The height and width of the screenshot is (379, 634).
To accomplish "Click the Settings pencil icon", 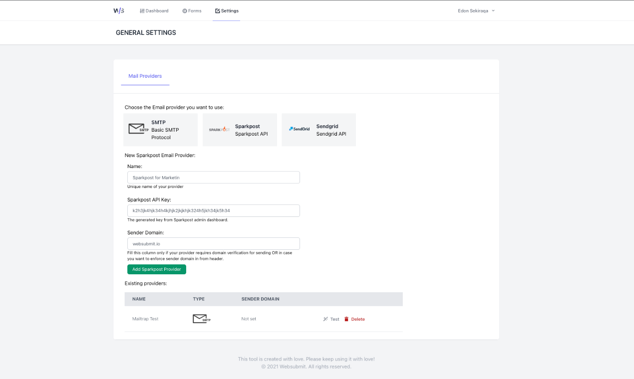I will (x=217, y=10).
